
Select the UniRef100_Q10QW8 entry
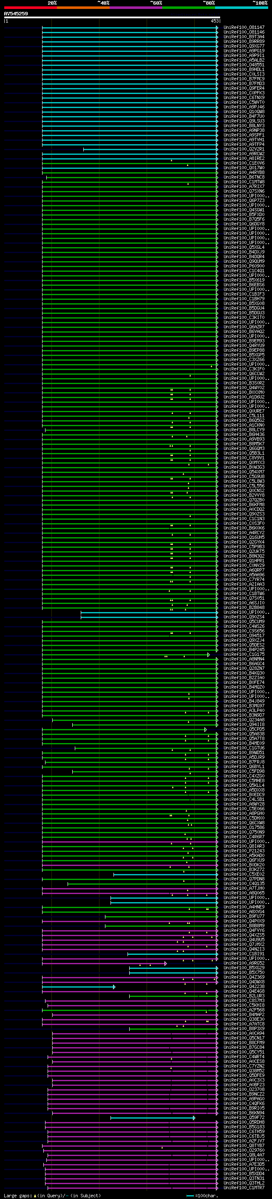pyautogui.click(x=244, y=112)
